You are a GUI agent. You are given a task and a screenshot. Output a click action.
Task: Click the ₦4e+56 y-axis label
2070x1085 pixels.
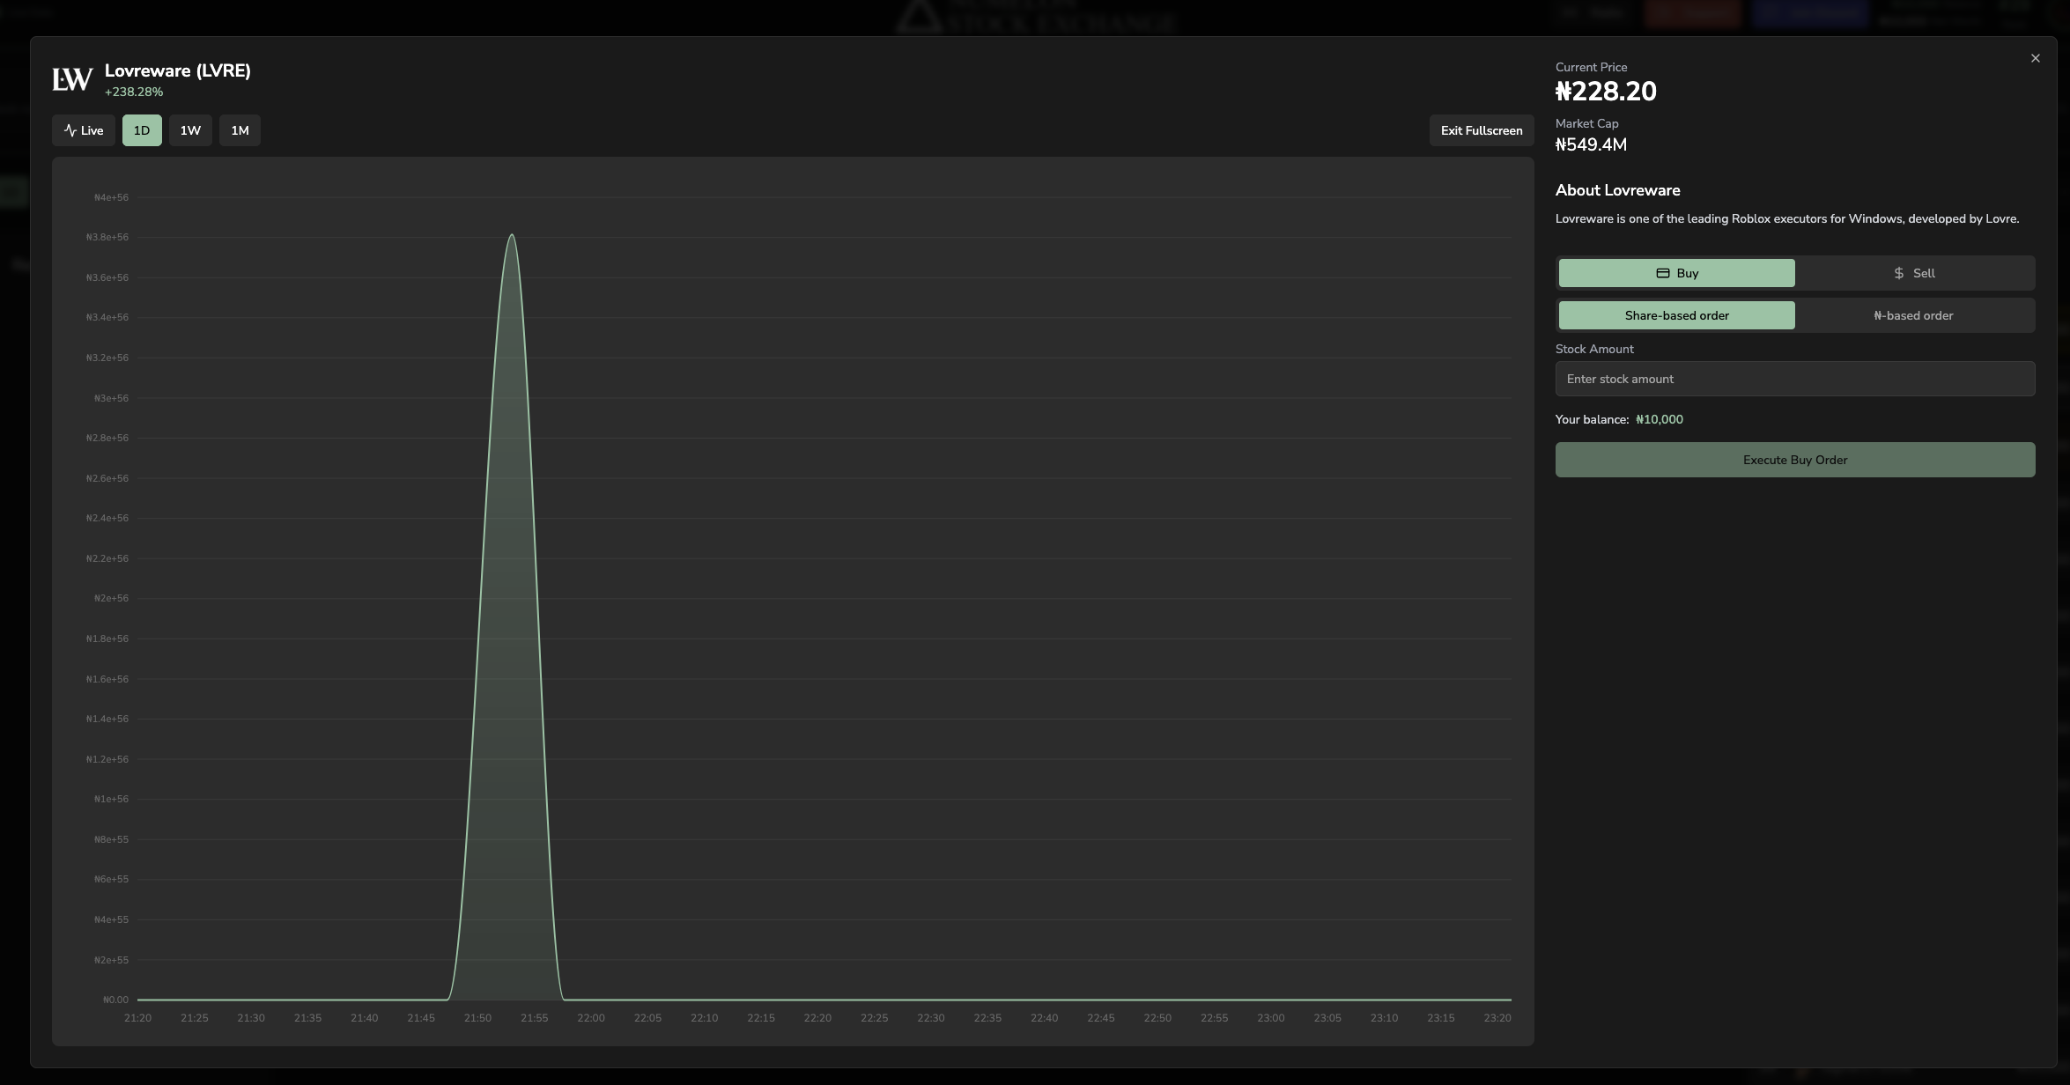[x=112, y=197]
